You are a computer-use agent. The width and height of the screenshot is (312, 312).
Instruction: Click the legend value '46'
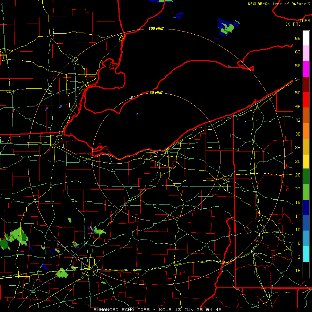coord(298,107)
